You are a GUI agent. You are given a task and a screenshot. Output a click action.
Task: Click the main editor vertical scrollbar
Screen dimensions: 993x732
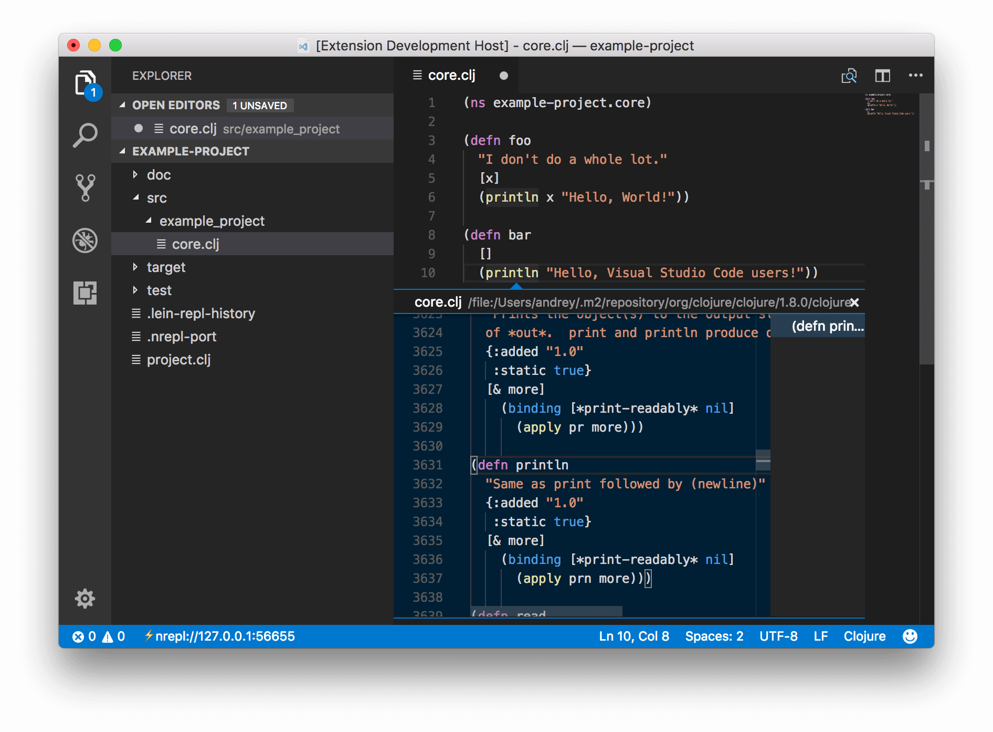[927, 229]
